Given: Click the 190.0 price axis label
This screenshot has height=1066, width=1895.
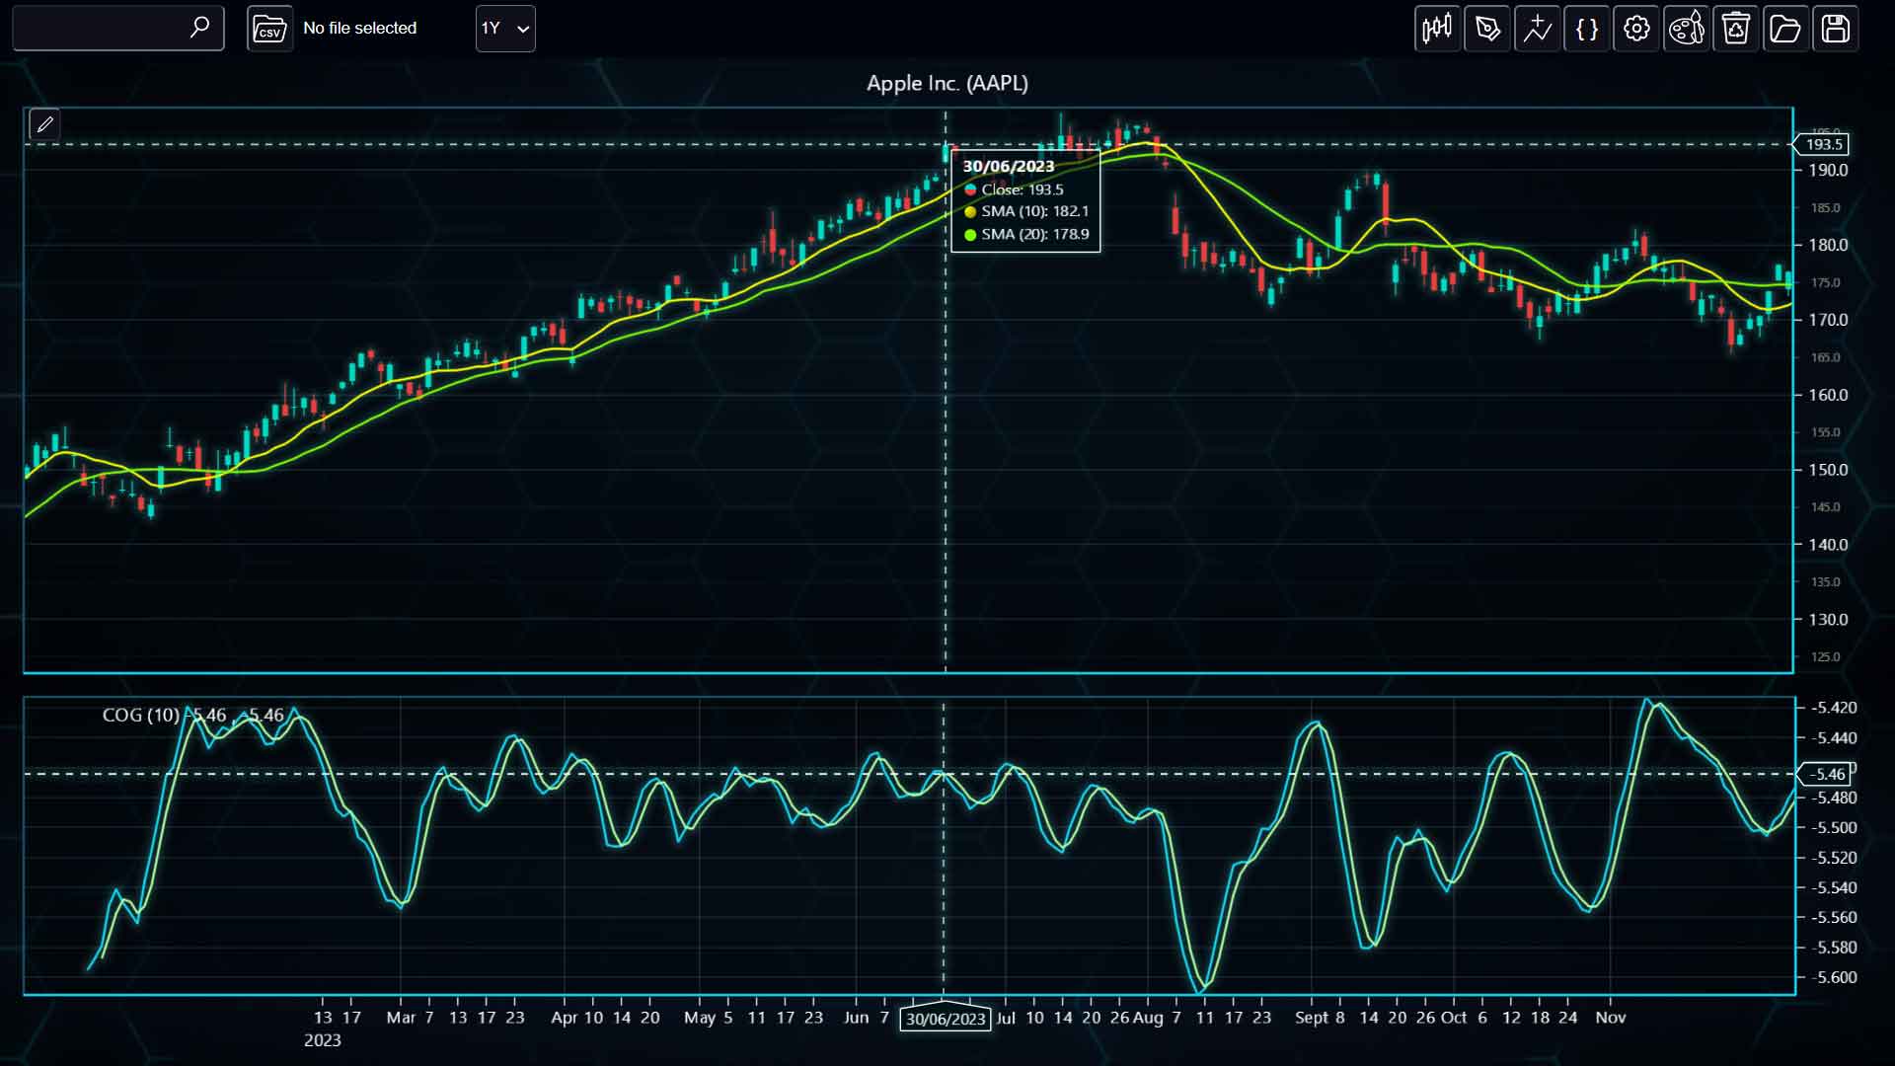Looking at the screenshot, I should 1828,171.
